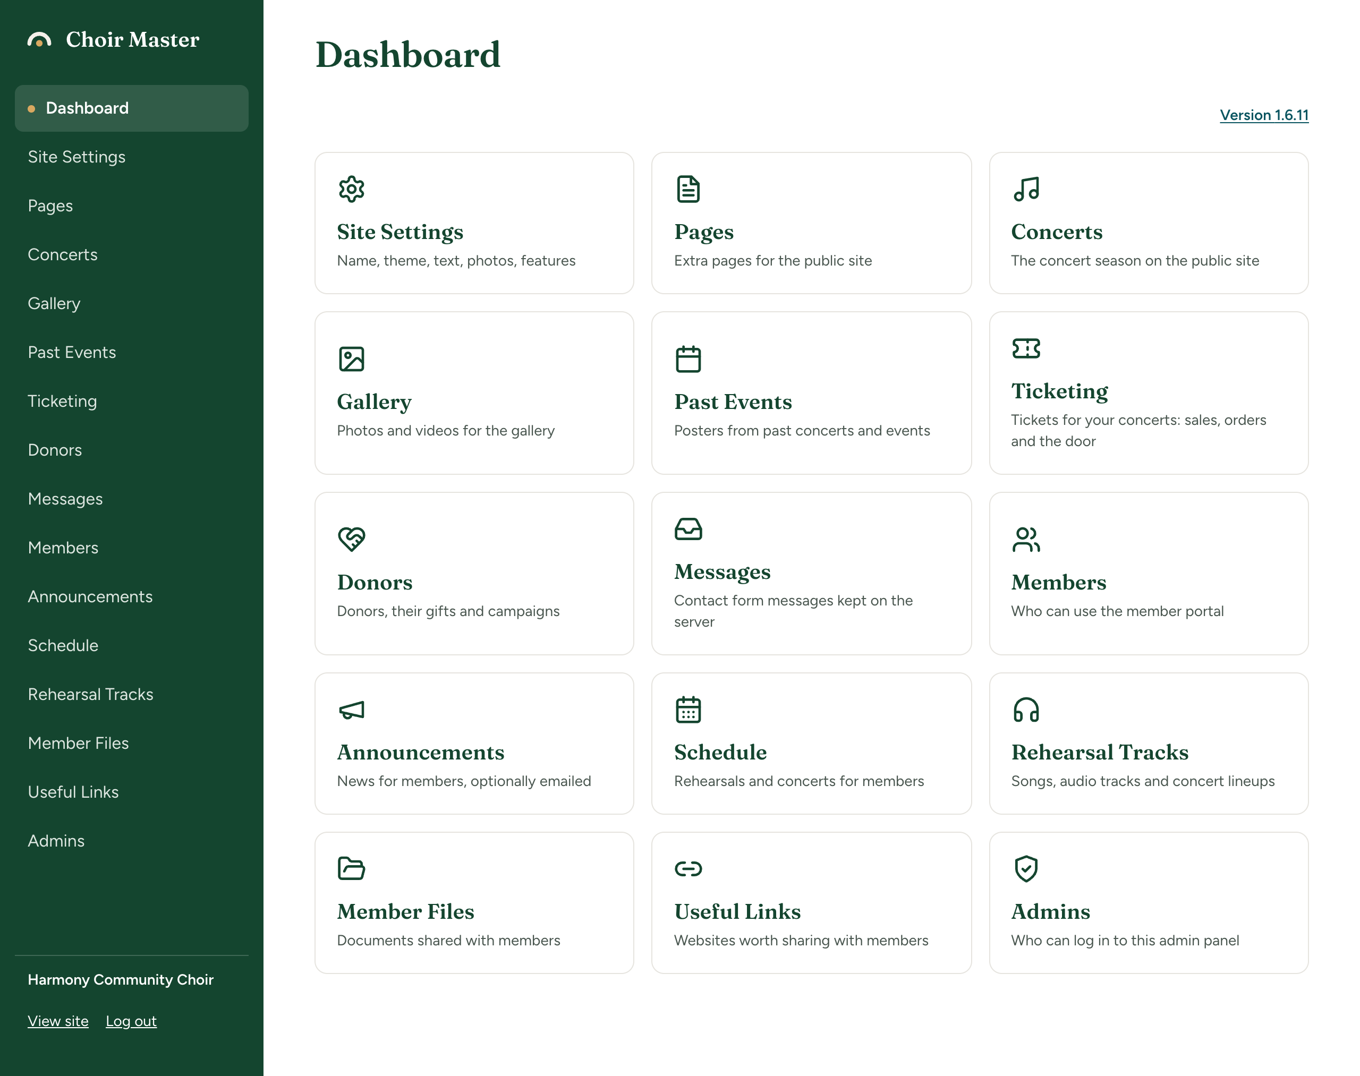
Task: Click the Version 1.6.11 link
Action: [x=1263, y=115]
